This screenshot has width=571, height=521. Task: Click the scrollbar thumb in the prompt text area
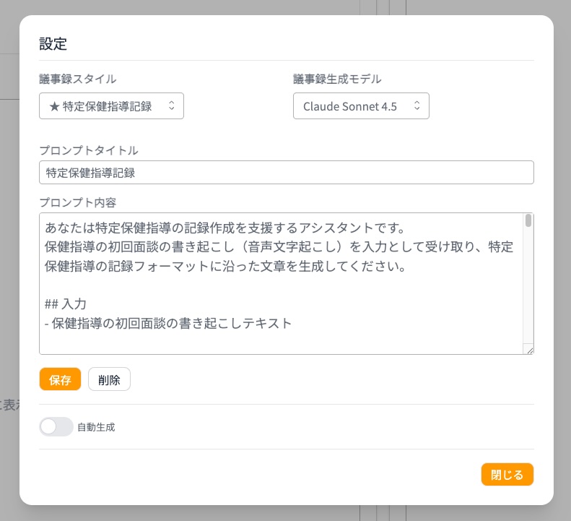coord(528,220)
